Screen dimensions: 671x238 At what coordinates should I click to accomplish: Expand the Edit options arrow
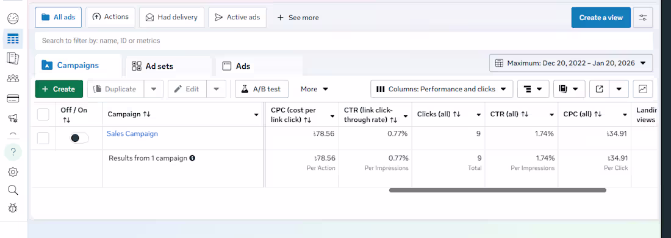217,89
